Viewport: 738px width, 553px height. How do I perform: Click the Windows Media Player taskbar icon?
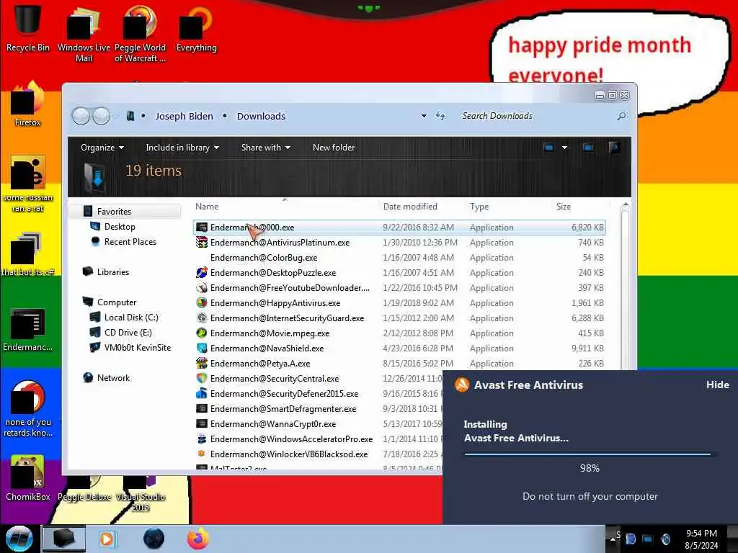(107, 539)
